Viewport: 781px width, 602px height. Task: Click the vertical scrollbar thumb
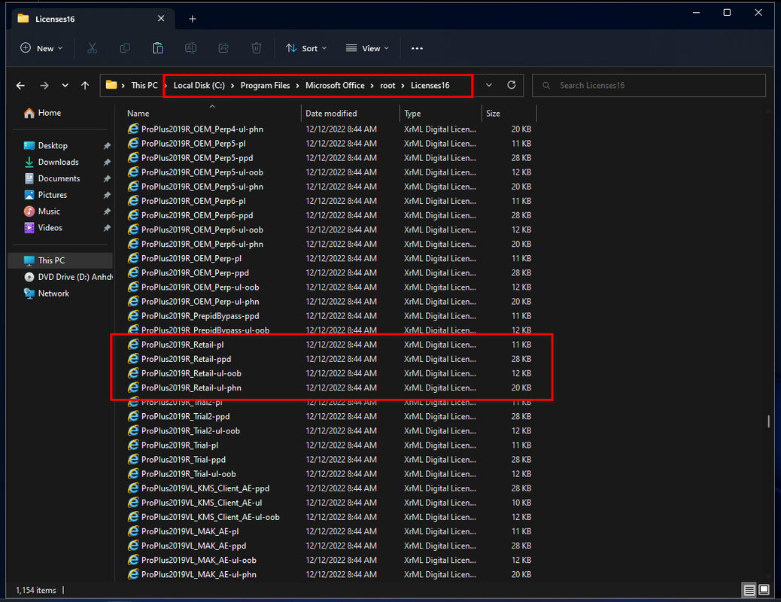click(x=768, y=421)
